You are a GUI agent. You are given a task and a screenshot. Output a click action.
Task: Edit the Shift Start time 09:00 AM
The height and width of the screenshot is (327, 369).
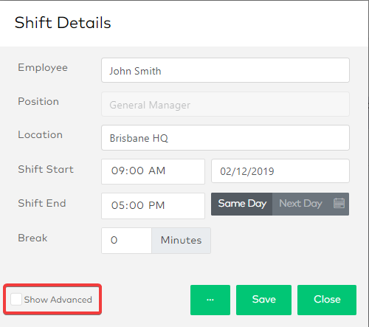pyautogui.click(x=153, y=171)
